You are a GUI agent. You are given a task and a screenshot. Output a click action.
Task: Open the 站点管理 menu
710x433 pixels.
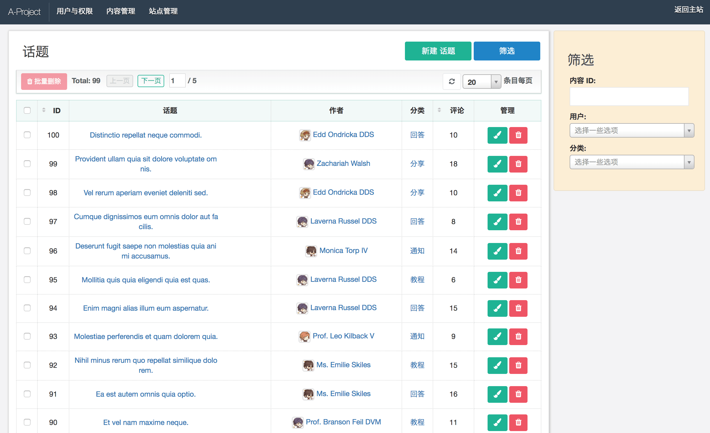(163, 12)
